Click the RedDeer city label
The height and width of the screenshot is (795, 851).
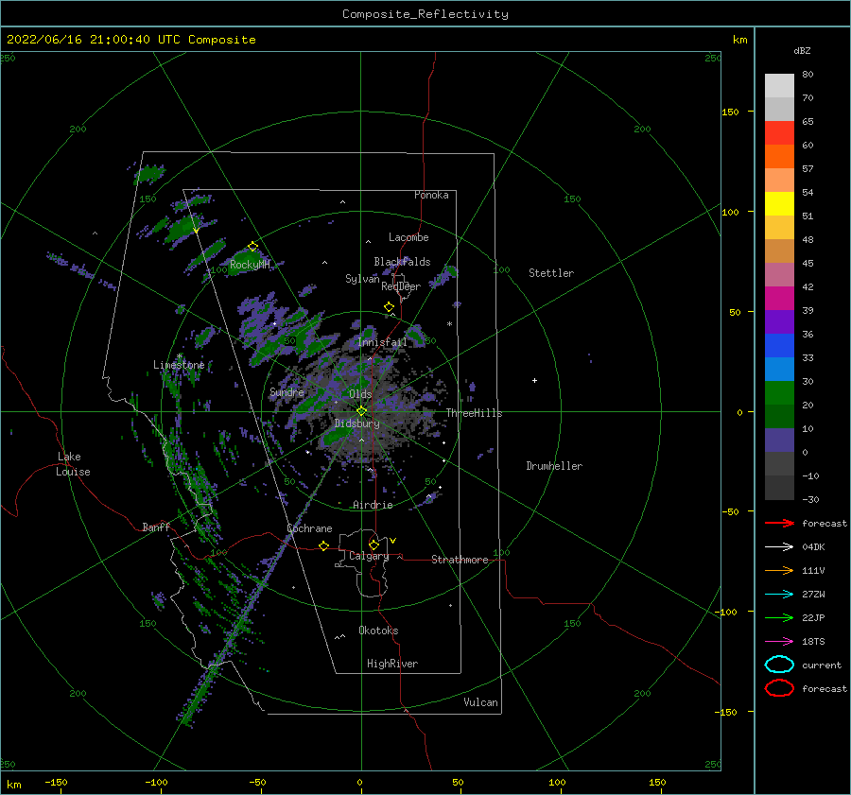click(401, 286)
